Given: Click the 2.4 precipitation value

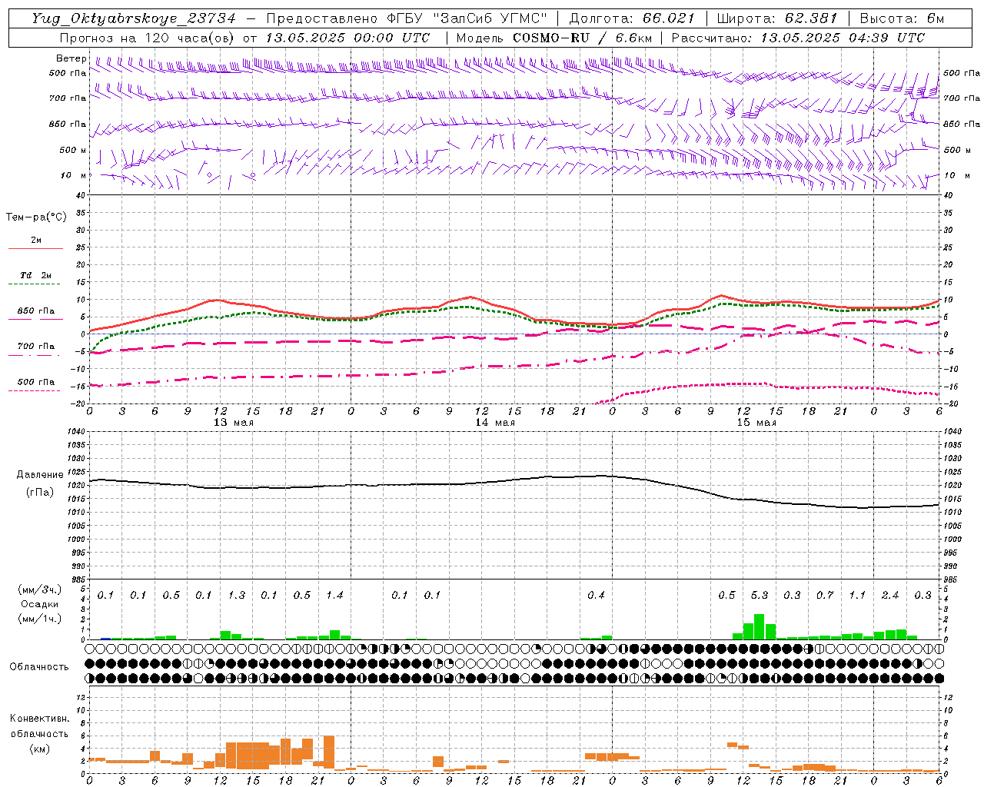Looking at the screenshot, I should [x=889, y=595].
